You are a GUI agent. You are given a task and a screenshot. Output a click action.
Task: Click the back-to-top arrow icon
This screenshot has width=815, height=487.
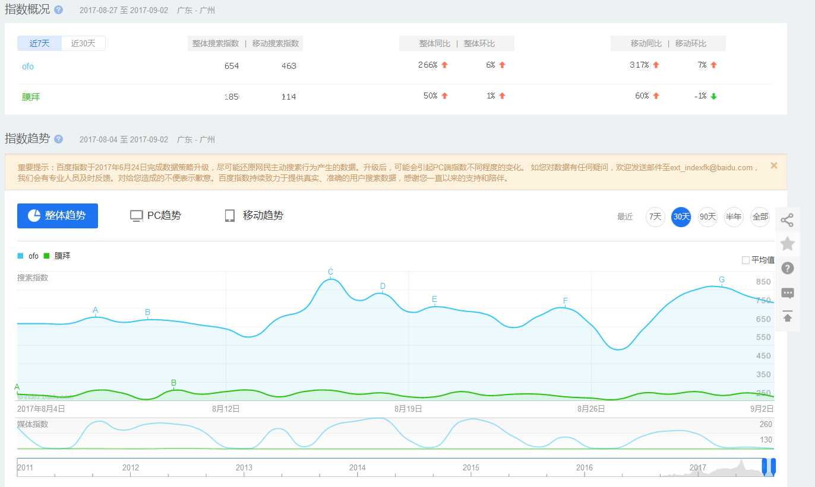[787, 317]
